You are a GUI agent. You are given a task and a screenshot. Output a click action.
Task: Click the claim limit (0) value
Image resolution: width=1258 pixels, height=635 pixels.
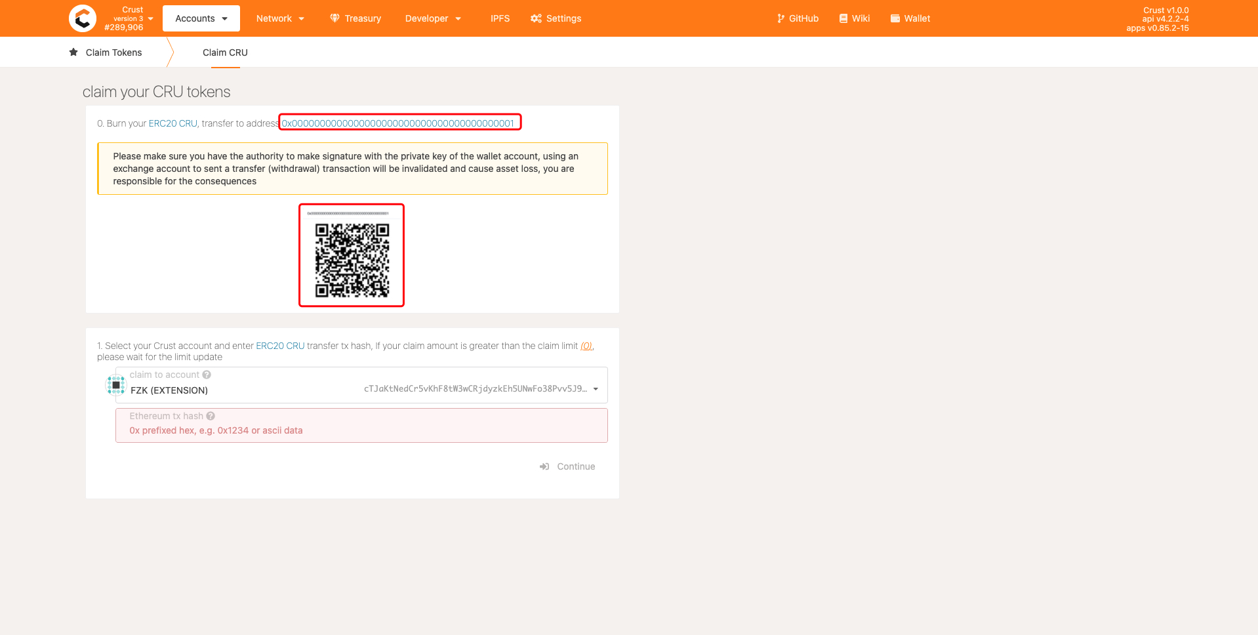tap(586, 346)
